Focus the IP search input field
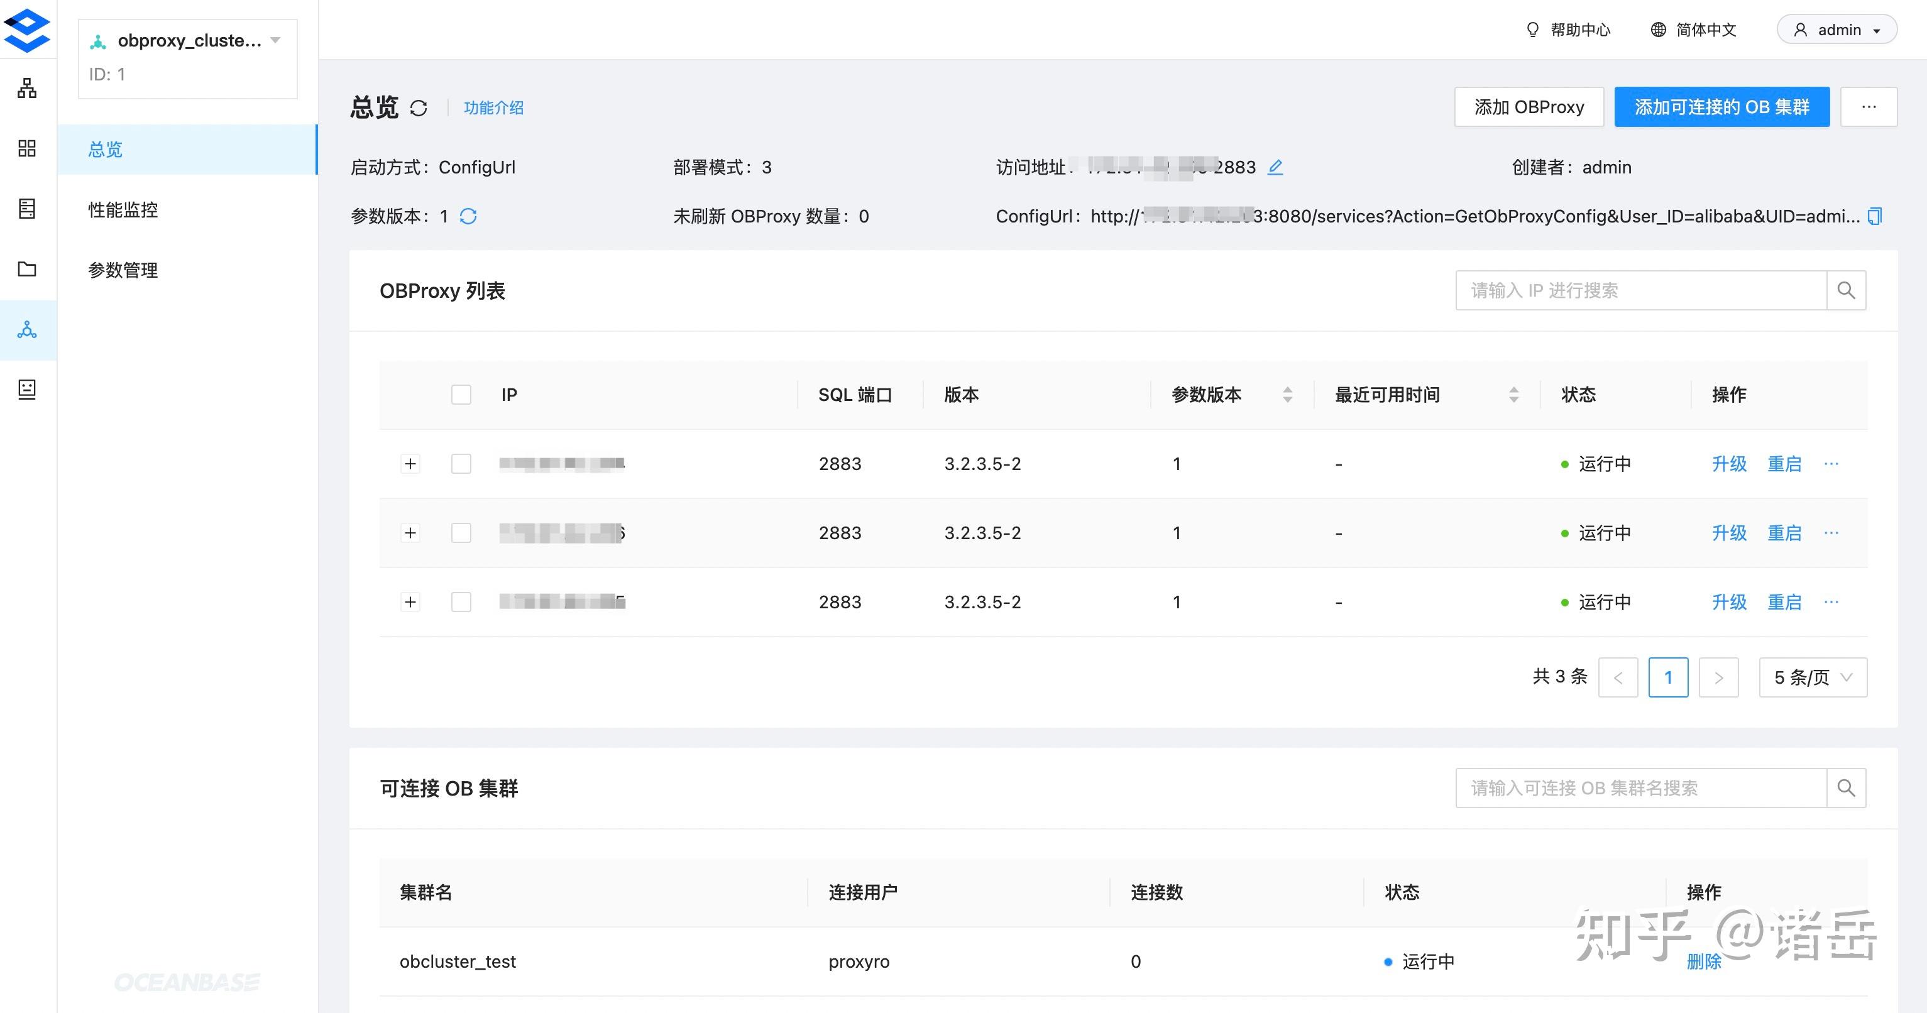This screenshot has width=1927, height=1013. [x=1641, y=290]
